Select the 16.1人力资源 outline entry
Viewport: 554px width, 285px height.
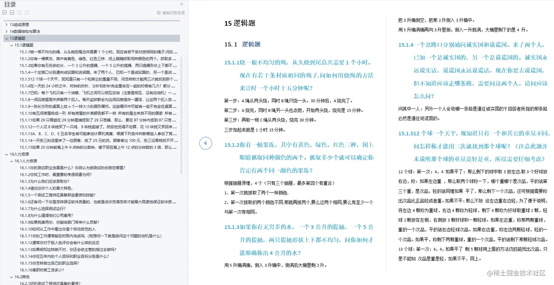[x=26, y=161]
